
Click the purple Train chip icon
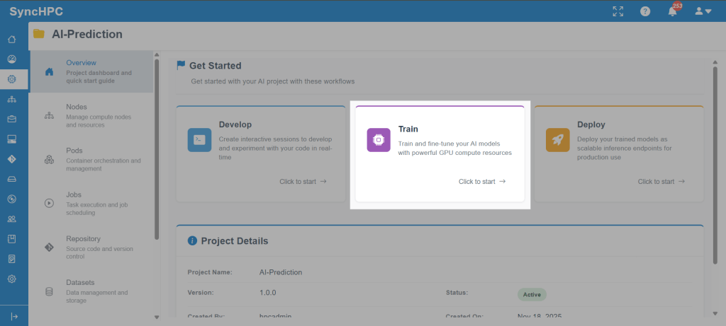[379, 140]
